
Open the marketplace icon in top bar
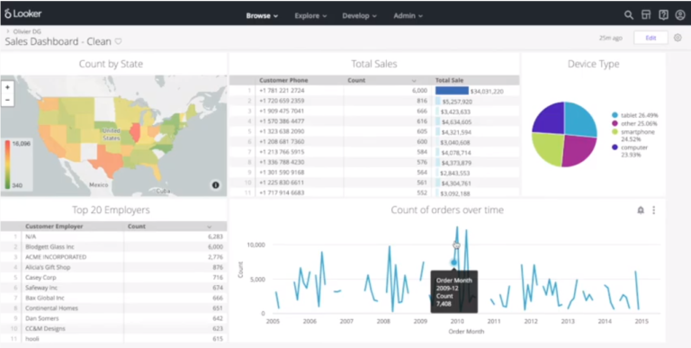click(x=646, y=15)
